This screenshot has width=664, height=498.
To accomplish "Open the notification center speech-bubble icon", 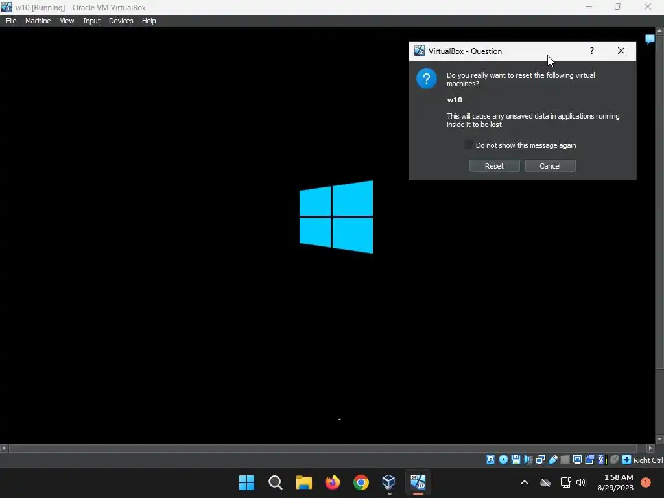I will point(650,40).
